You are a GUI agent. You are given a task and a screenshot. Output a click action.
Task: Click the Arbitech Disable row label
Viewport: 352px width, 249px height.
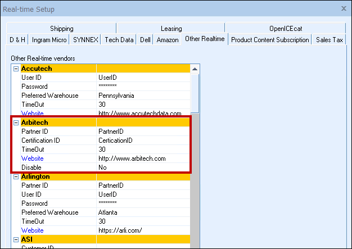[31, 167]
